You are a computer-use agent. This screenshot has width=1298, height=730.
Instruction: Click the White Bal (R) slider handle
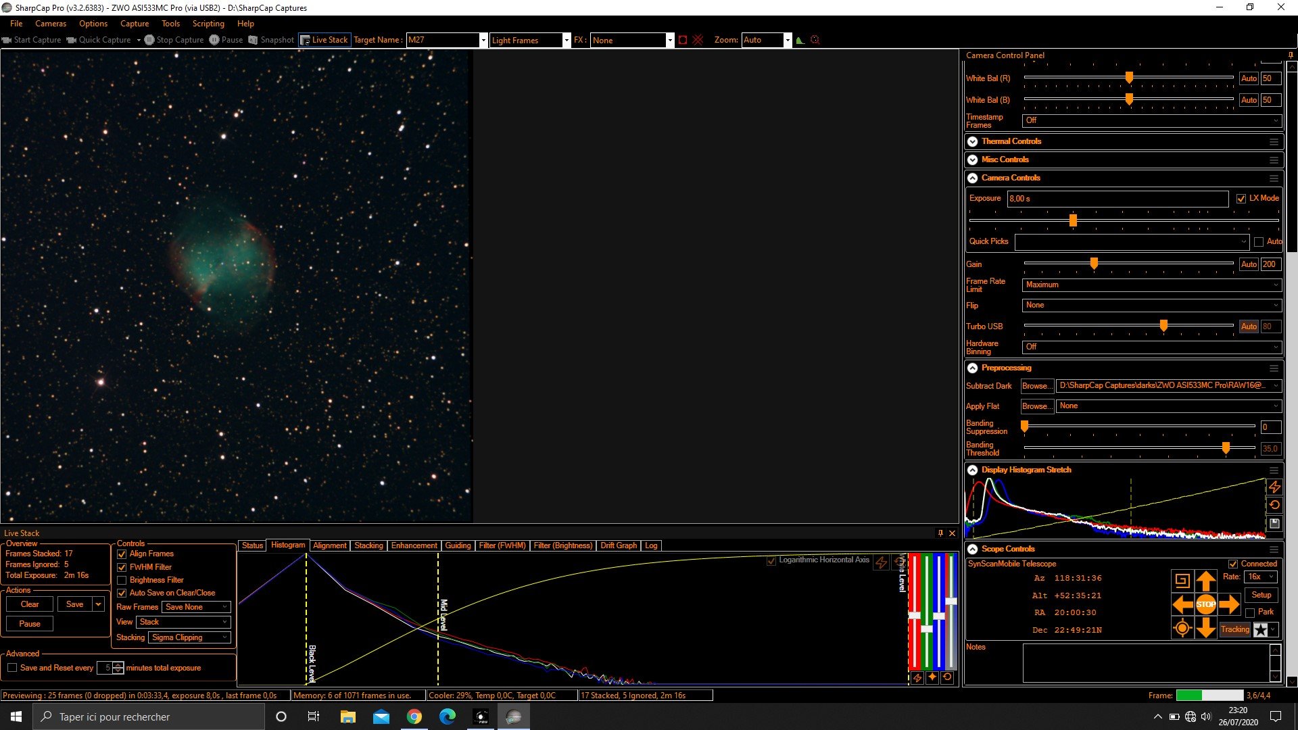(x=1129, y=78)
